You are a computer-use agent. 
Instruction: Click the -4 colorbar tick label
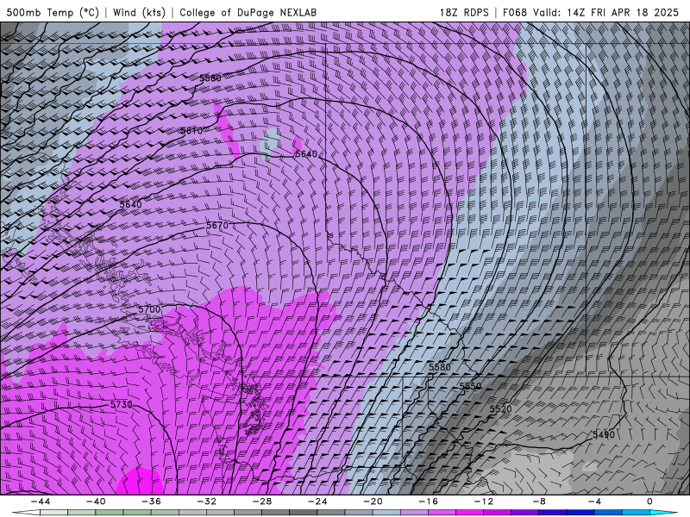pos(595,501)
